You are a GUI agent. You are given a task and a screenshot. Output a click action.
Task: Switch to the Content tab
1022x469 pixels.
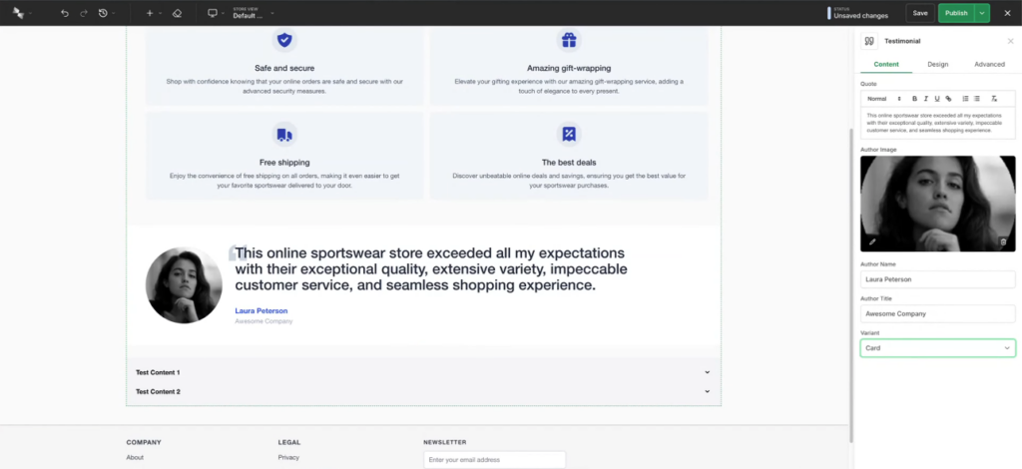[886, 65]
